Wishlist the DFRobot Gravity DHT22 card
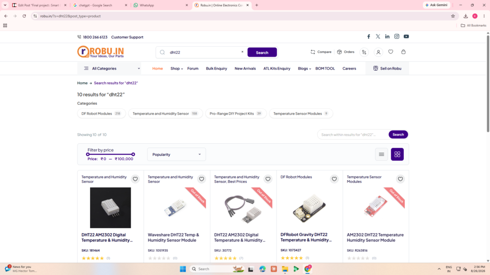 click(x=334, y=179)
